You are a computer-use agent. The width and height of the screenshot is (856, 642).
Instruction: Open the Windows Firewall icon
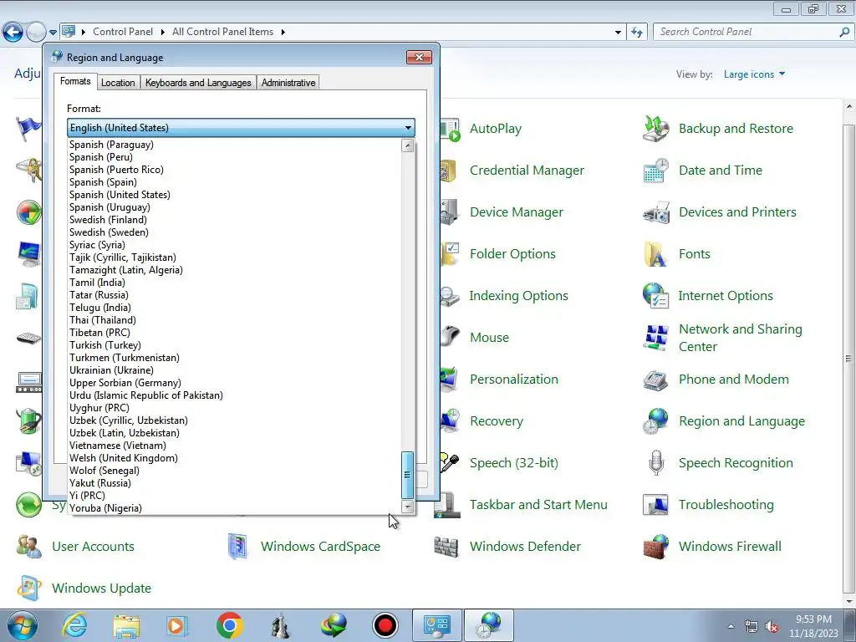655,547
